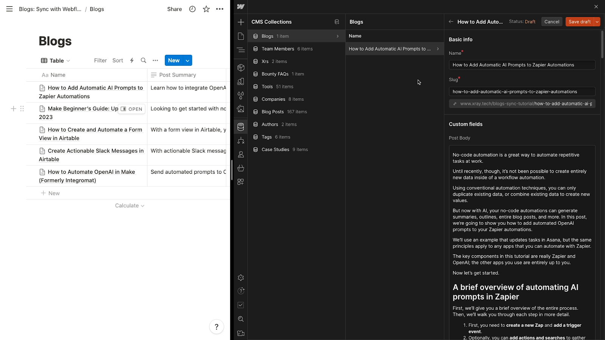Open Create Actionable Slack Messages in Airtable row

92,155
